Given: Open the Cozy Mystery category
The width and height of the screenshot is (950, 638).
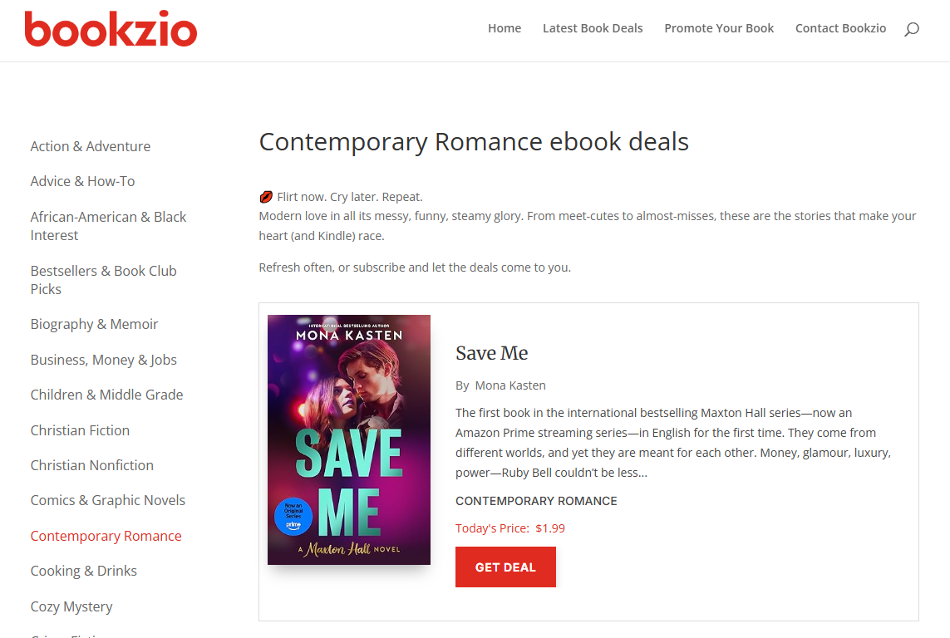Looking at the screenshot, I should click(x=71, y=606).
